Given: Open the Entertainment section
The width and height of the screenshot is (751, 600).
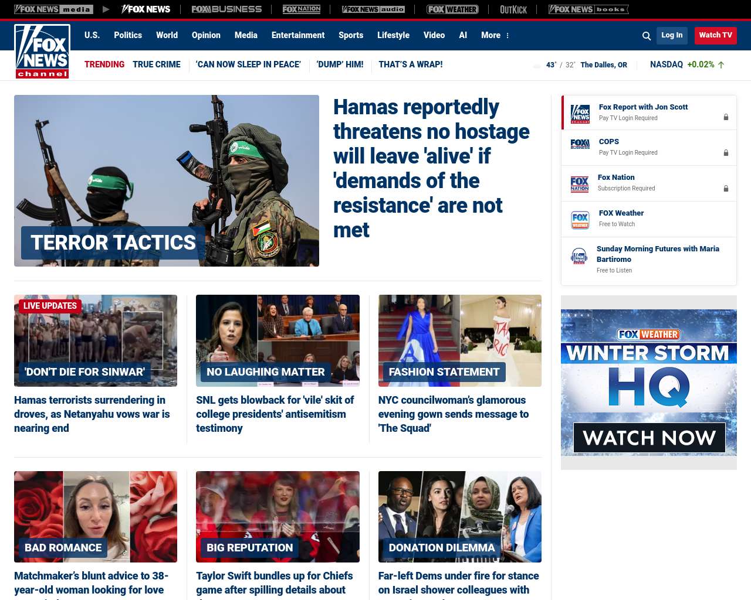Looking at the screenshot, I should coord(298,35).
